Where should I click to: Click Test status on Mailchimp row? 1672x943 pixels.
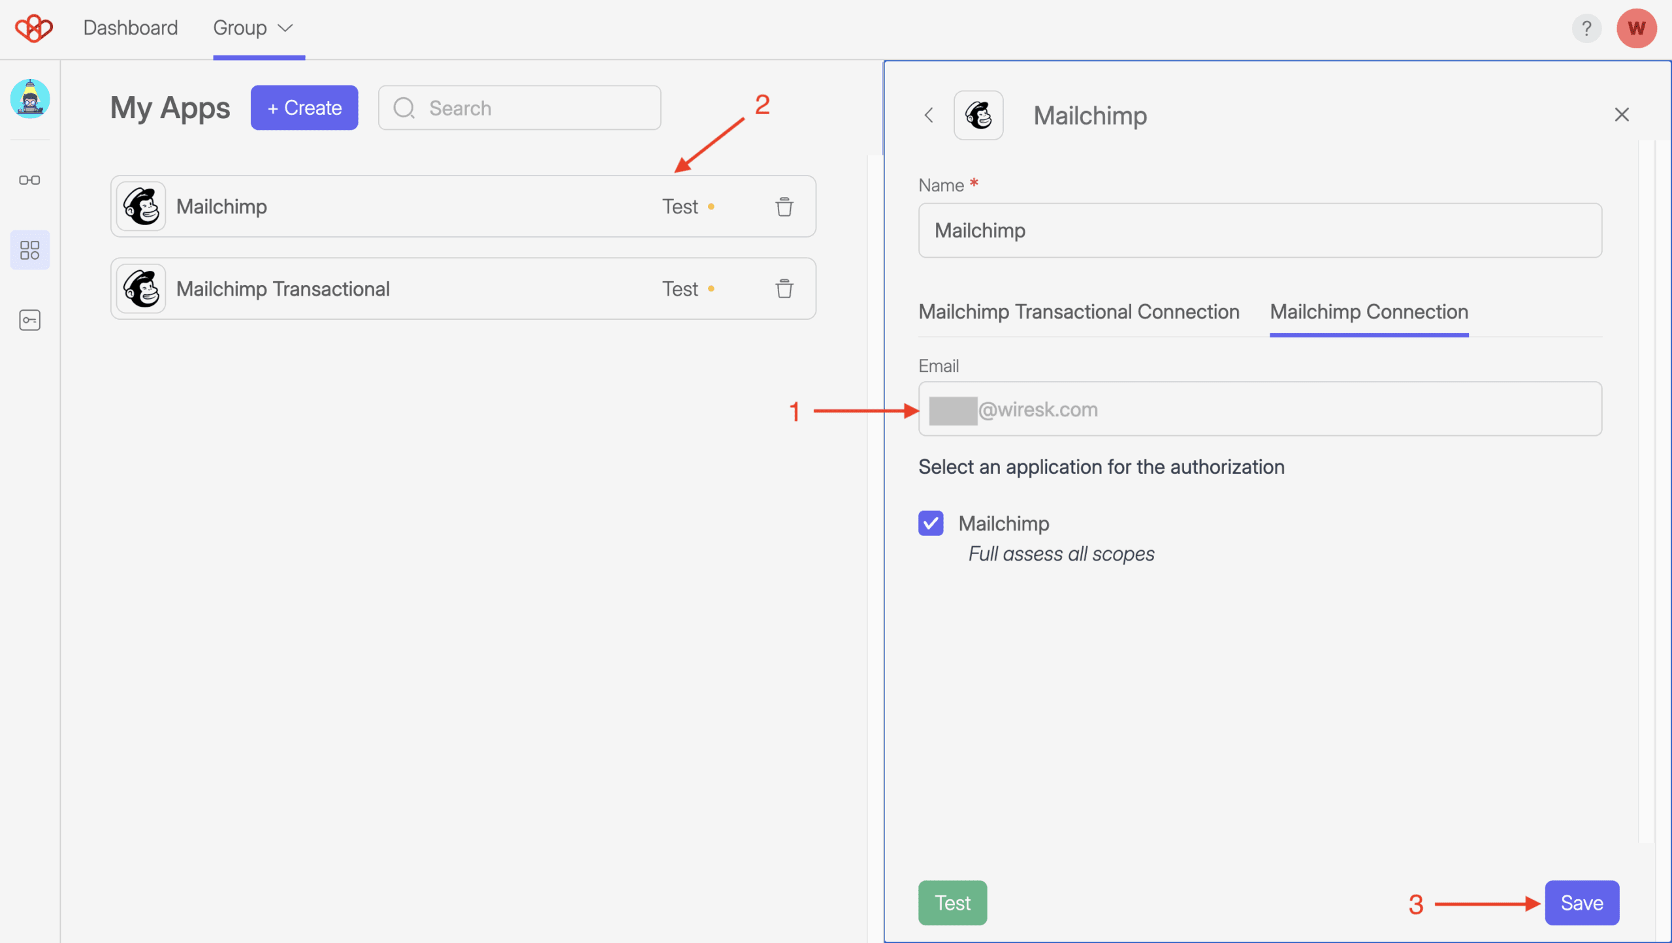688,207
